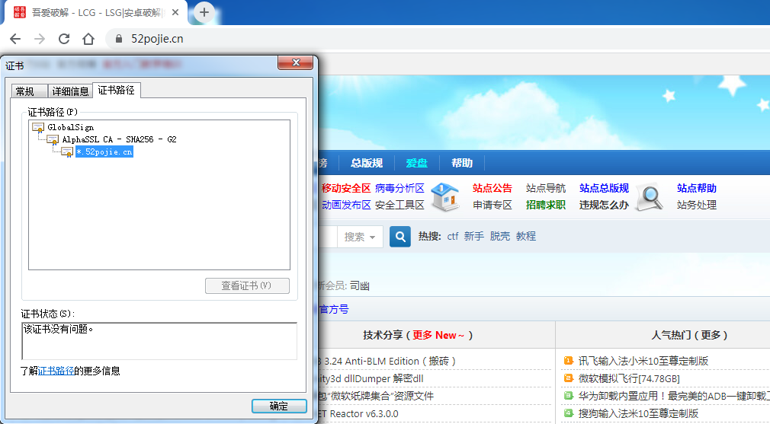Click the padlock icon in address bar
This screenshot has height=424, width=770.
(x=118, y=39)
